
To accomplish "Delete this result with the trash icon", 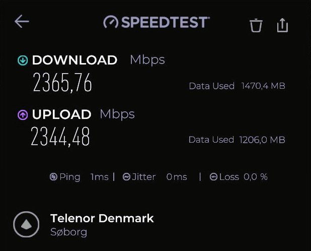I will (256, 25).
